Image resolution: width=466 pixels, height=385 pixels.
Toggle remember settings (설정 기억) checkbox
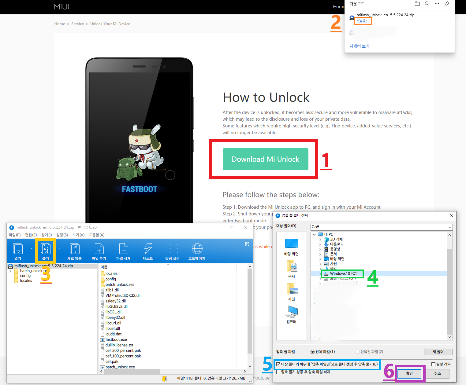click(x=433, y=364)
